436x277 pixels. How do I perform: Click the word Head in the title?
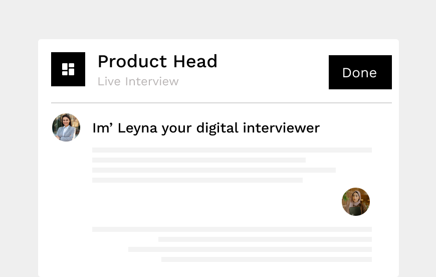click(195, 61)
